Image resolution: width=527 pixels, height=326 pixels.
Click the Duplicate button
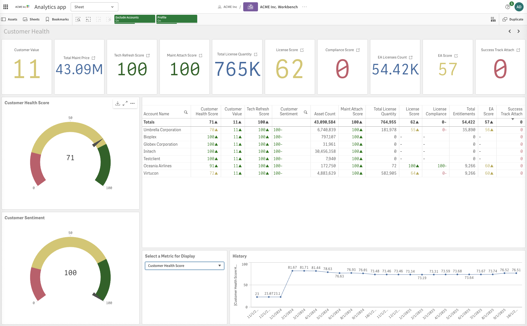[513, 19]
